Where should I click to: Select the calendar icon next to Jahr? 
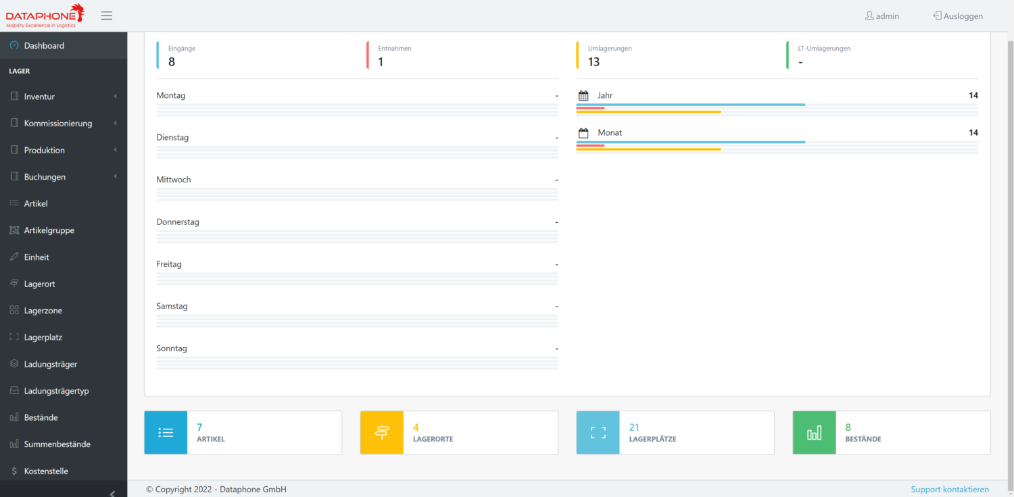584,95
